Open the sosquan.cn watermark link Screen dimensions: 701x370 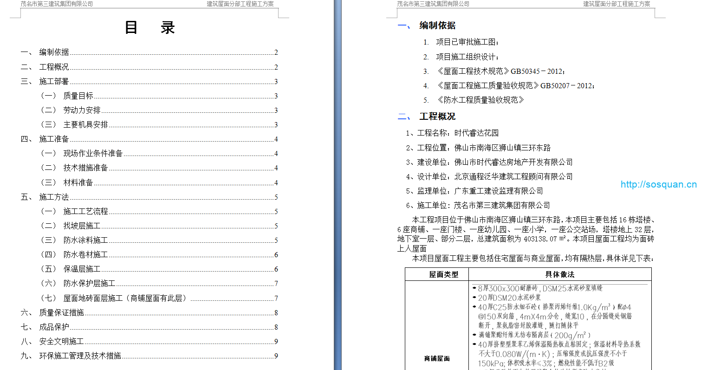coord(658,185)
